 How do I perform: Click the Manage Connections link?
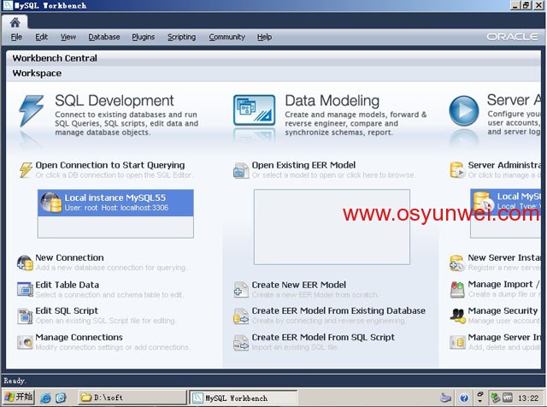coord(79,337)
